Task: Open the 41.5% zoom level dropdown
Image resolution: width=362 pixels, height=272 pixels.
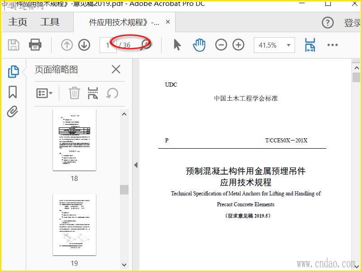Action: pyautogui.click(x=274, y=45)
